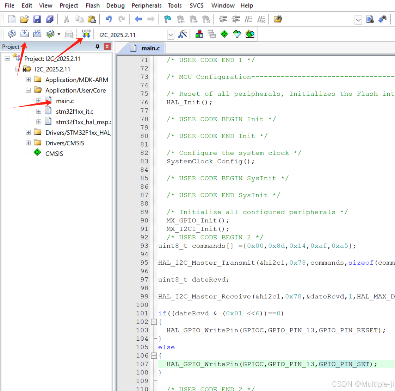Select CMSIS component in project tree
395x391 pixels.
54,154
